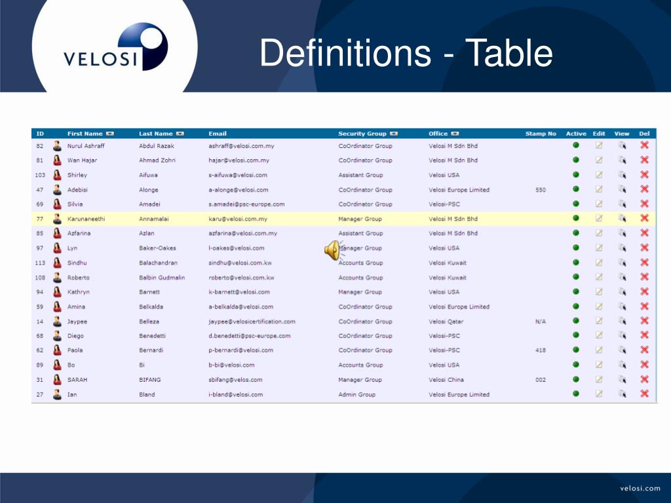Open the view icon for Bo Bi
Image resolution: width=671 pixels, height=503 pixels.
(x=623, y=364)
